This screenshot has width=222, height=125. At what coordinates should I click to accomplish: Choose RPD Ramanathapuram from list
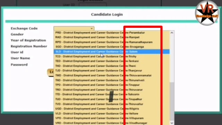tap(112, 42)
